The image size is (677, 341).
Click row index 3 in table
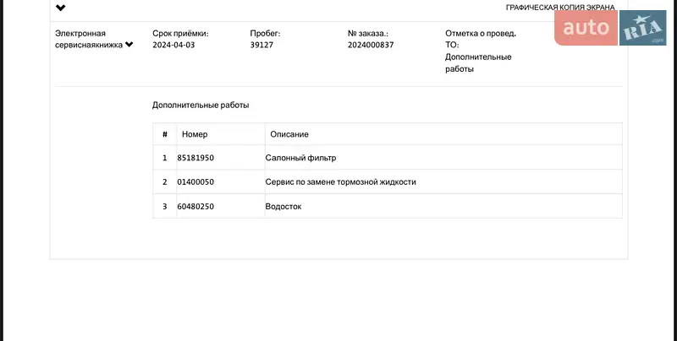(x=164, y=206)
